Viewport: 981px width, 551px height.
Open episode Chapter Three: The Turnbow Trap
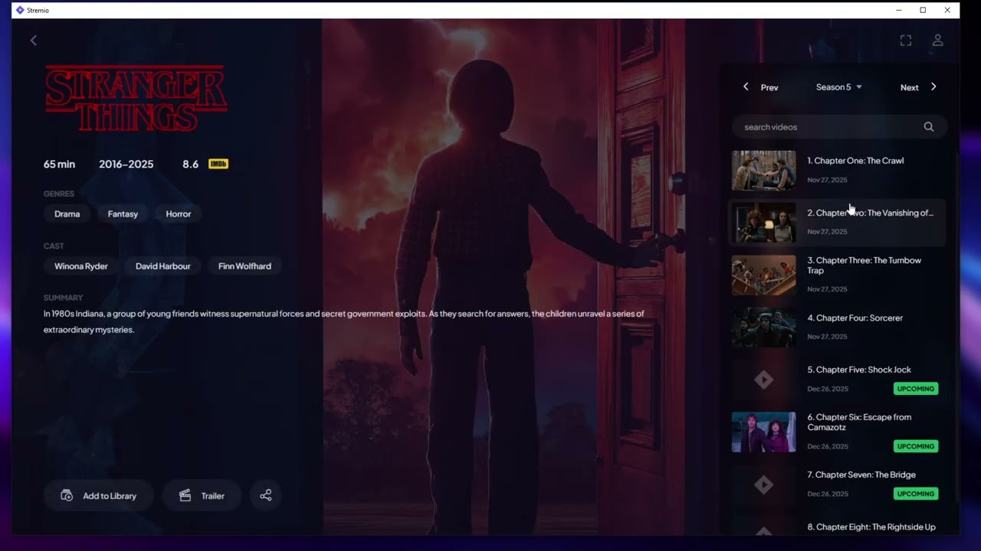[837, 275]
